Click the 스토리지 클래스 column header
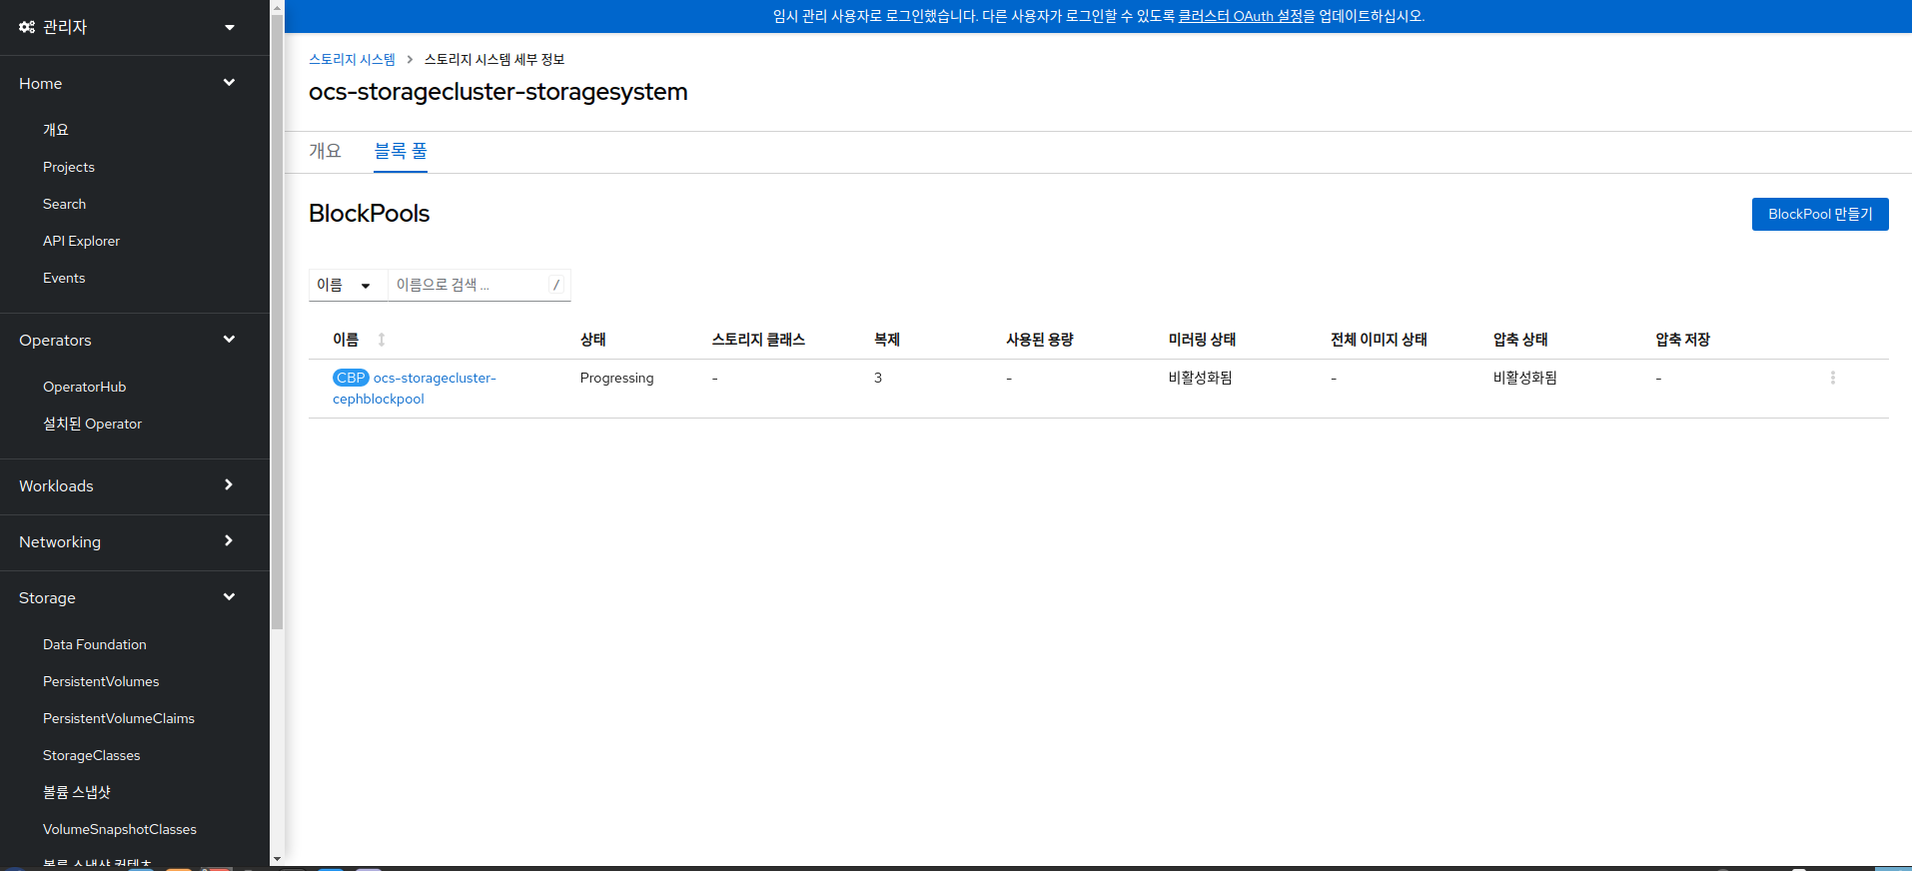1912x871 pixels. 758,340
